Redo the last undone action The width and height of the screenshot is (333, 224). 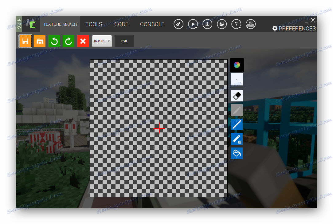pos(68,41)
